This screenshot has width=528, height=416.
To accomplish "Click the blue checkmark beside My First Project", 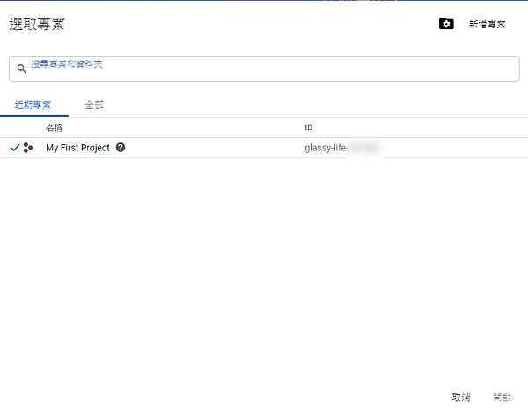I will click(x=15, y=148).
